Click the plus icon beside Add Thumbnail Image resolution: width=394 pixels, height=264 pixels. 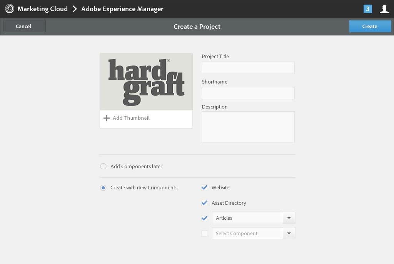pyautogui.click(x=107, y=118)
